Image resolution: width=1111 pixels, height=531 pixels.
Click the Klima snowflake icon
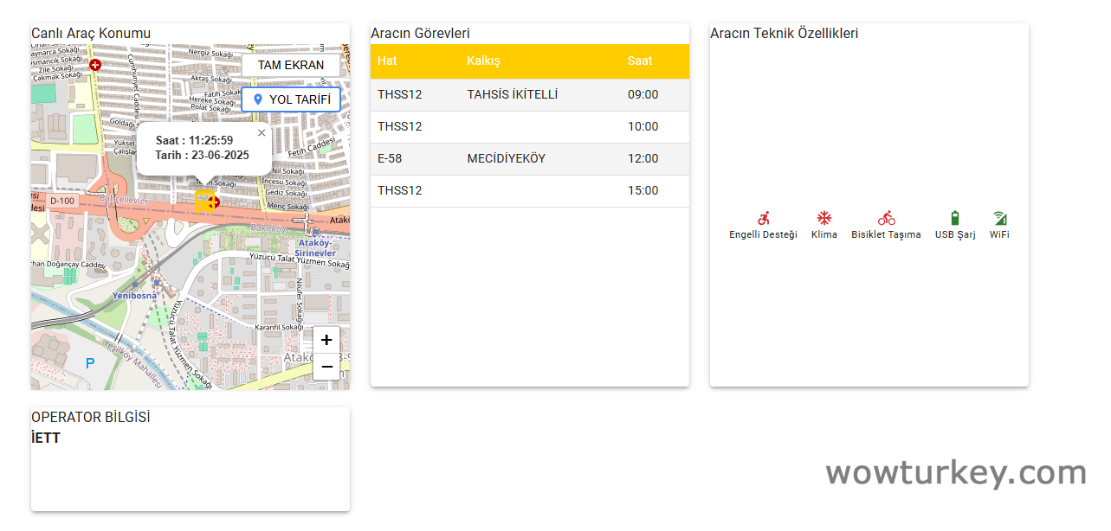point(824,219)
